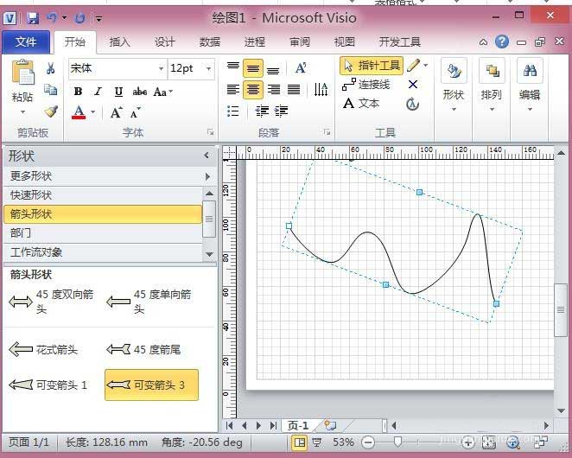
Task: Click the zoom slider handle
Action: (x=397, y=442)
